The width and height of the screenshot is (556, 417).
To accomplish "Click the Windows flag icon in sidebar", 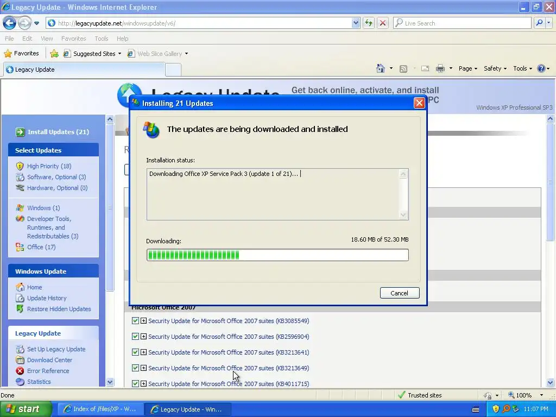I will (20, 208).
